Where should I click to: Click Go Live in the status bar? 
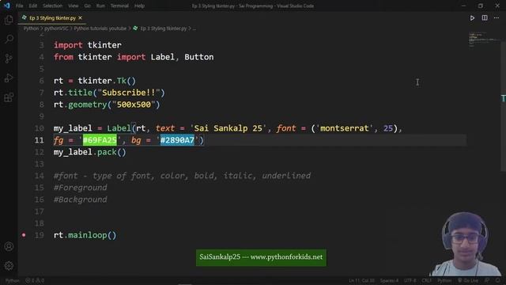[468, 280]
